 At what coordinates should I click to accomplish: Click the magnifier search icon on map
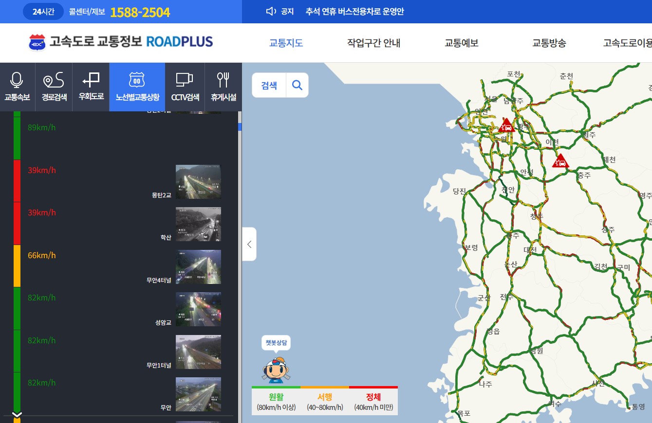pyautogui.click(x=297, y=85)
